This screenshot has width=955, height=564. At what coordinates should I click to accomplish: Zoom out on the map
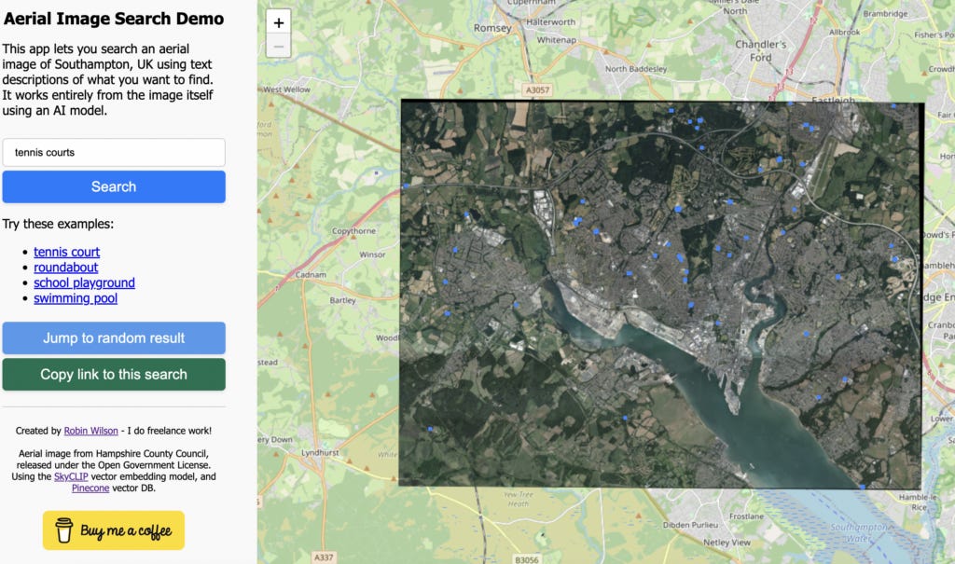click(x=278, y=47)
